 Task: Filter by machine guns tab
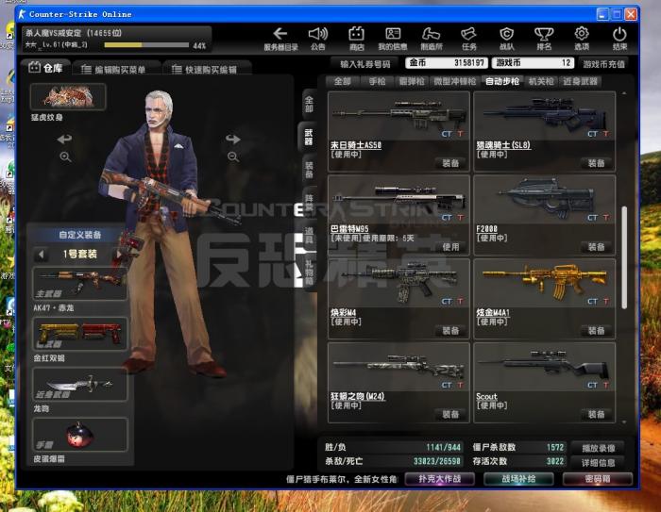[541, 82]
